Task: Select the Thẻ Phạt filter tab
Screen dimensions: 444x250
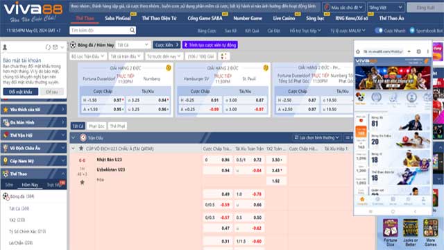Action: click(117, 126)
